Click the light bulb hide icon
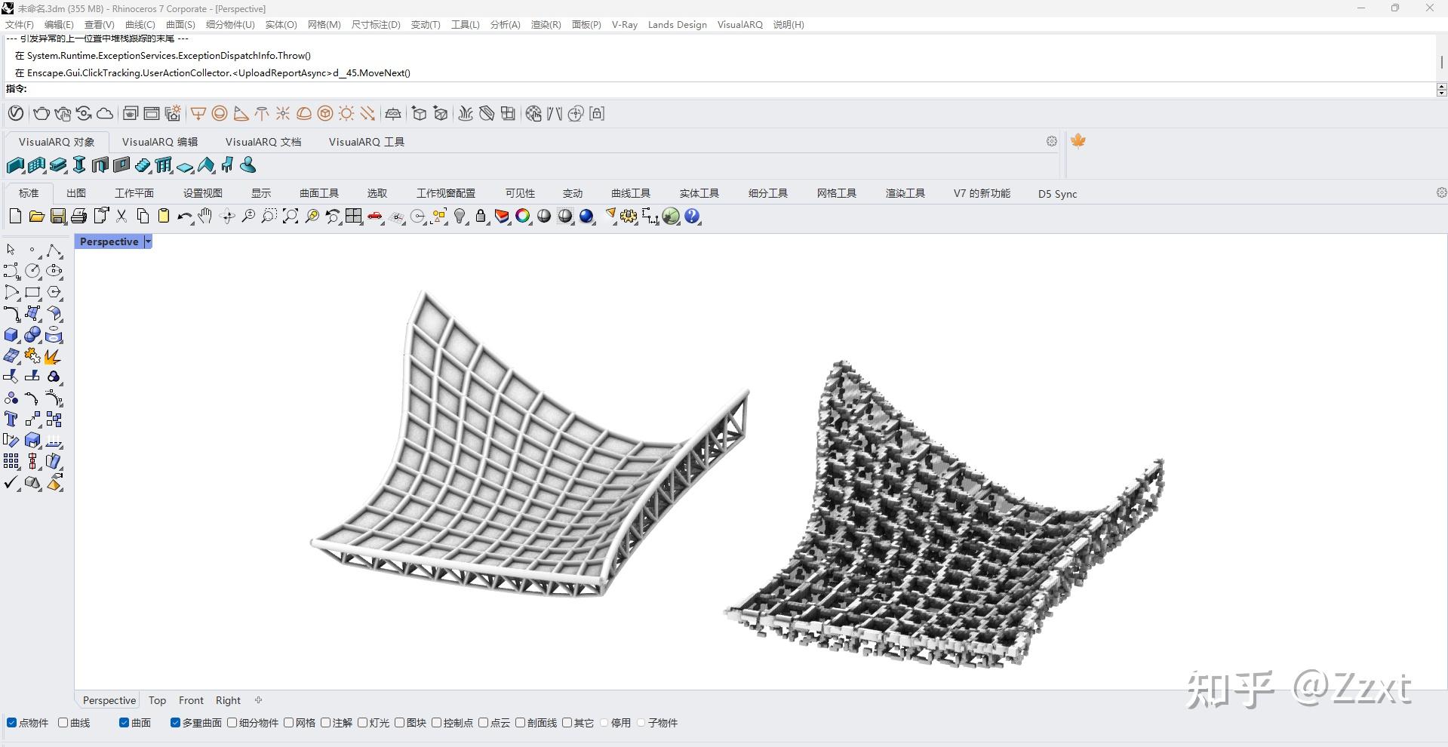 click(460, 217)
